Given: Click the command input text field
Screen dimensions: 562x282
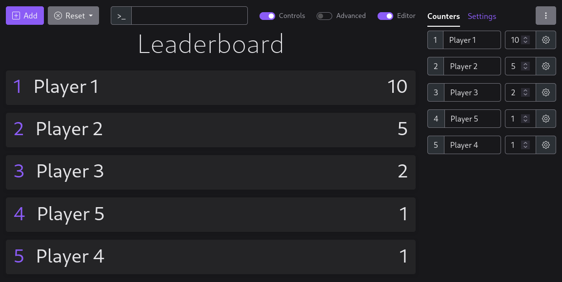Looking at the screenshot, I should point(189,16).
